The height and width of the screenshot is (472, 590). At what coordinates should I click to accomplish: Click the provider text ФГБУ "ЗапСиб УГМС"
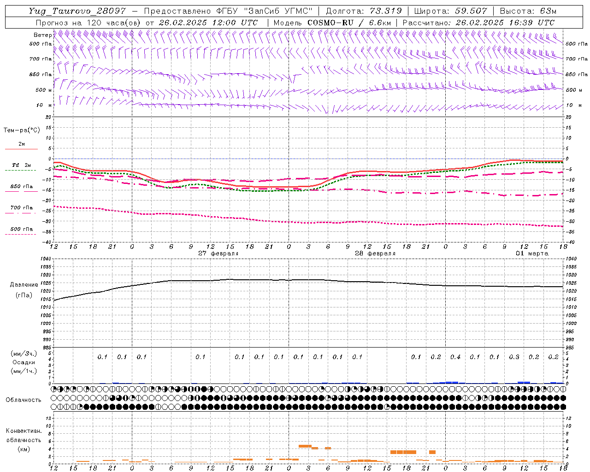click(264, 11)
